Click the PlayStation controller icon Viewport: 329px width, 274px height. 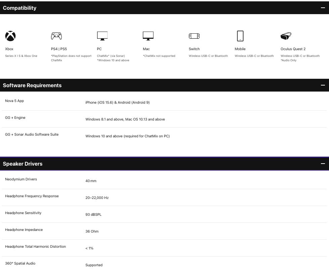click(x=56, y=36)
